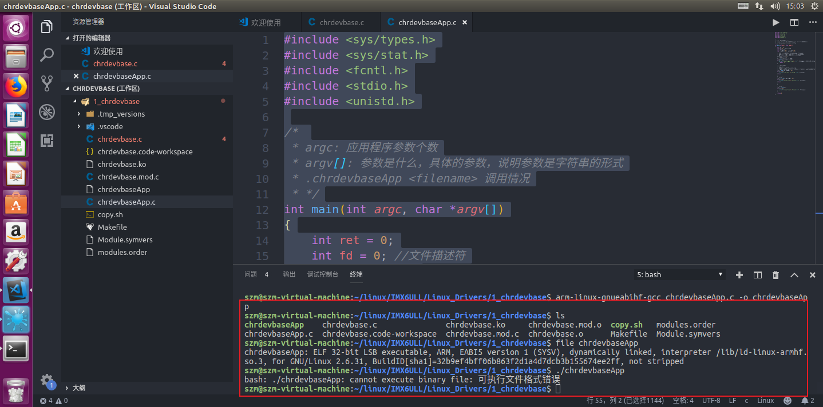Close the terminal panel
The image size is (823, 407).
(x=813, y=275)
